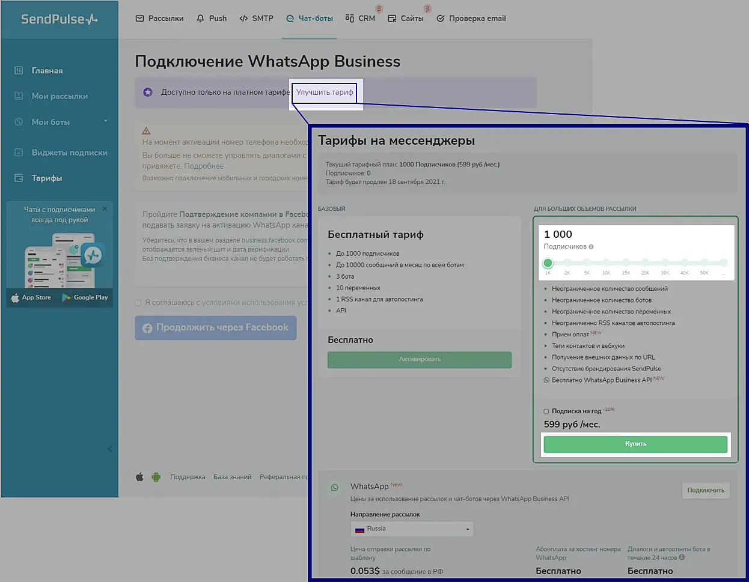Open the App Store download badge

pyautogui.click(x=31, y=298)
